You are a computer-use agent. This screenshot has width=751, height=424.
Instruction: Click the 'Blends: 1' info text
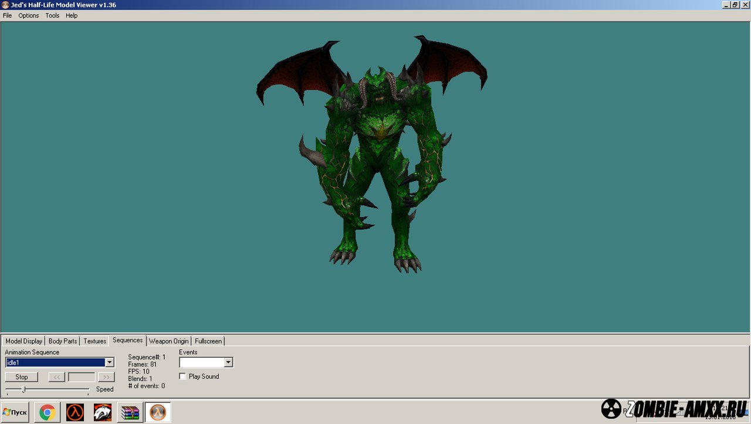click(x=140, y=379)
